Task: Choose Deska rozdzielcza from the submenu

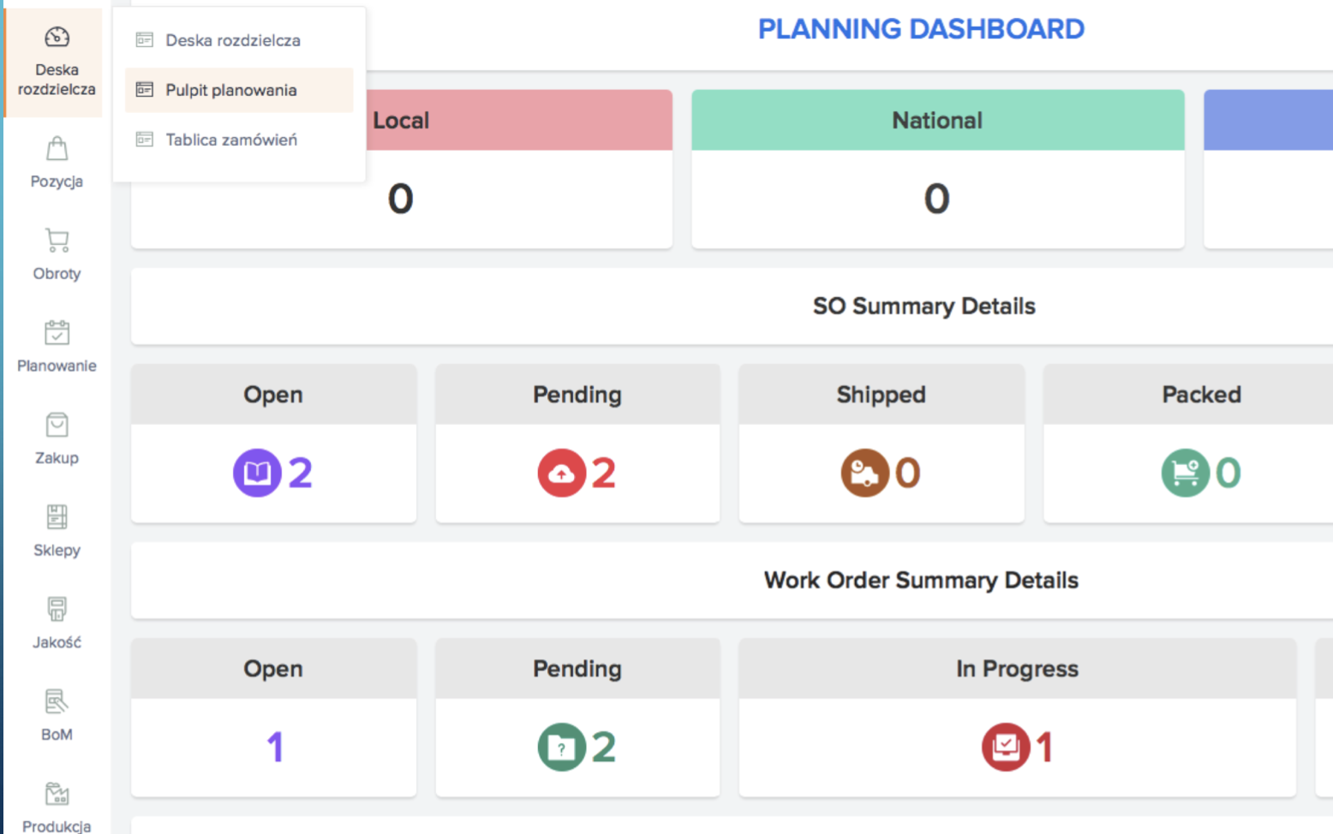Action: click(x=232, y=40)
